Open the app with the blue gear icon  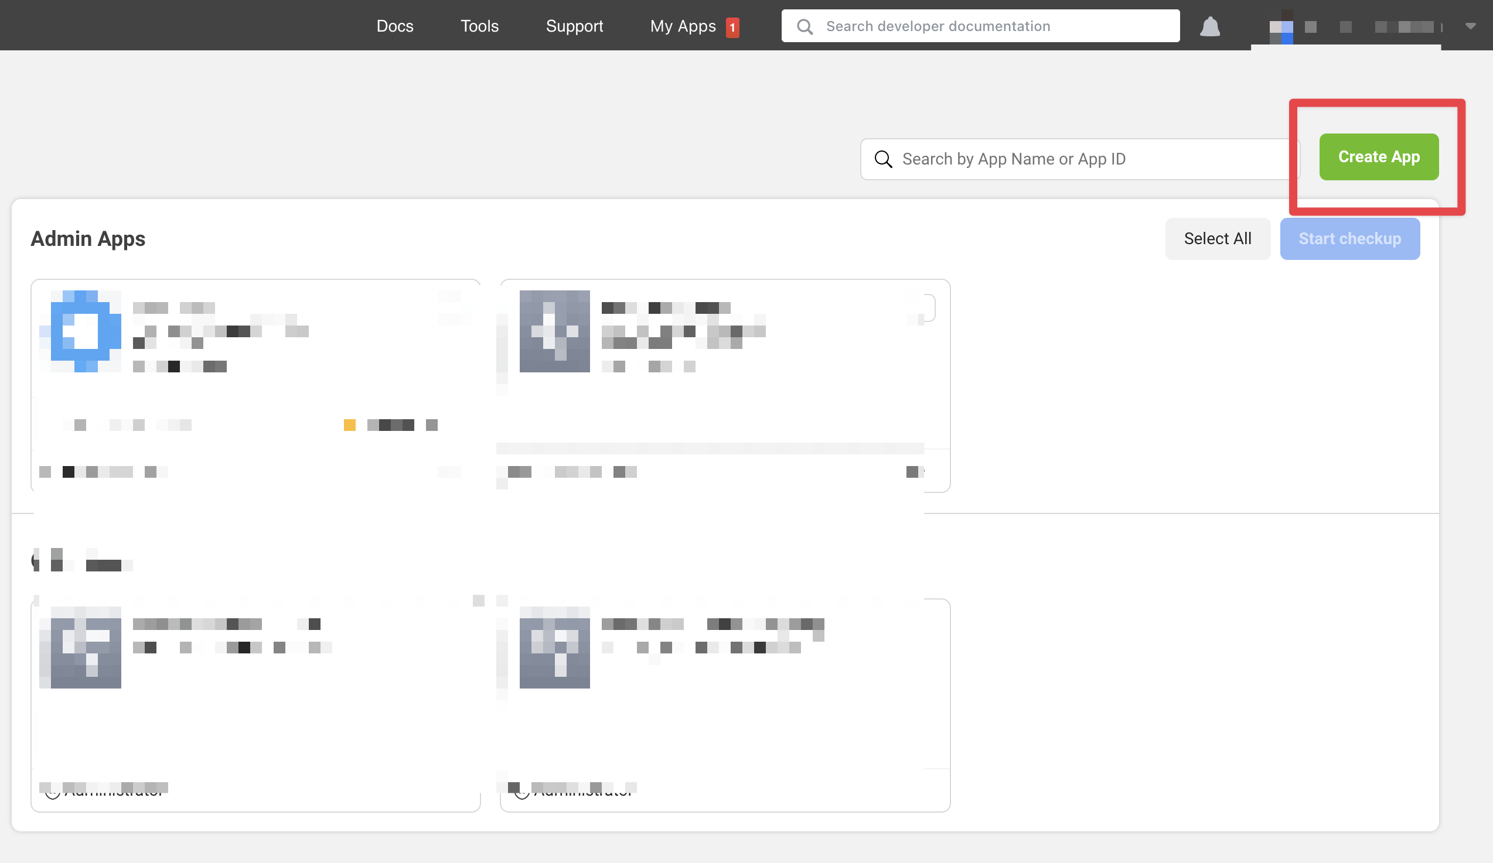point(86,331)
